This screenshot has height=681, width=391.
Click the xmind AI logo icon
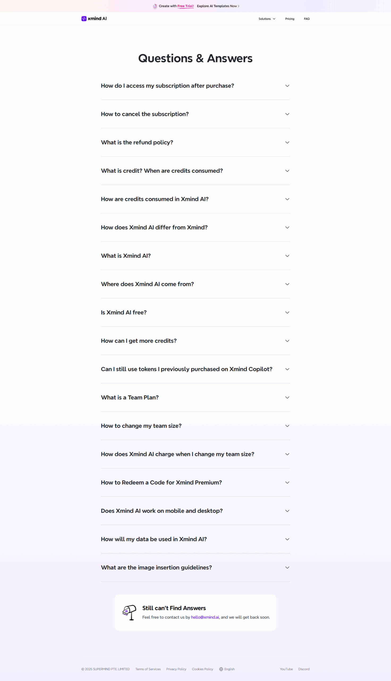(x=84, y=19)
